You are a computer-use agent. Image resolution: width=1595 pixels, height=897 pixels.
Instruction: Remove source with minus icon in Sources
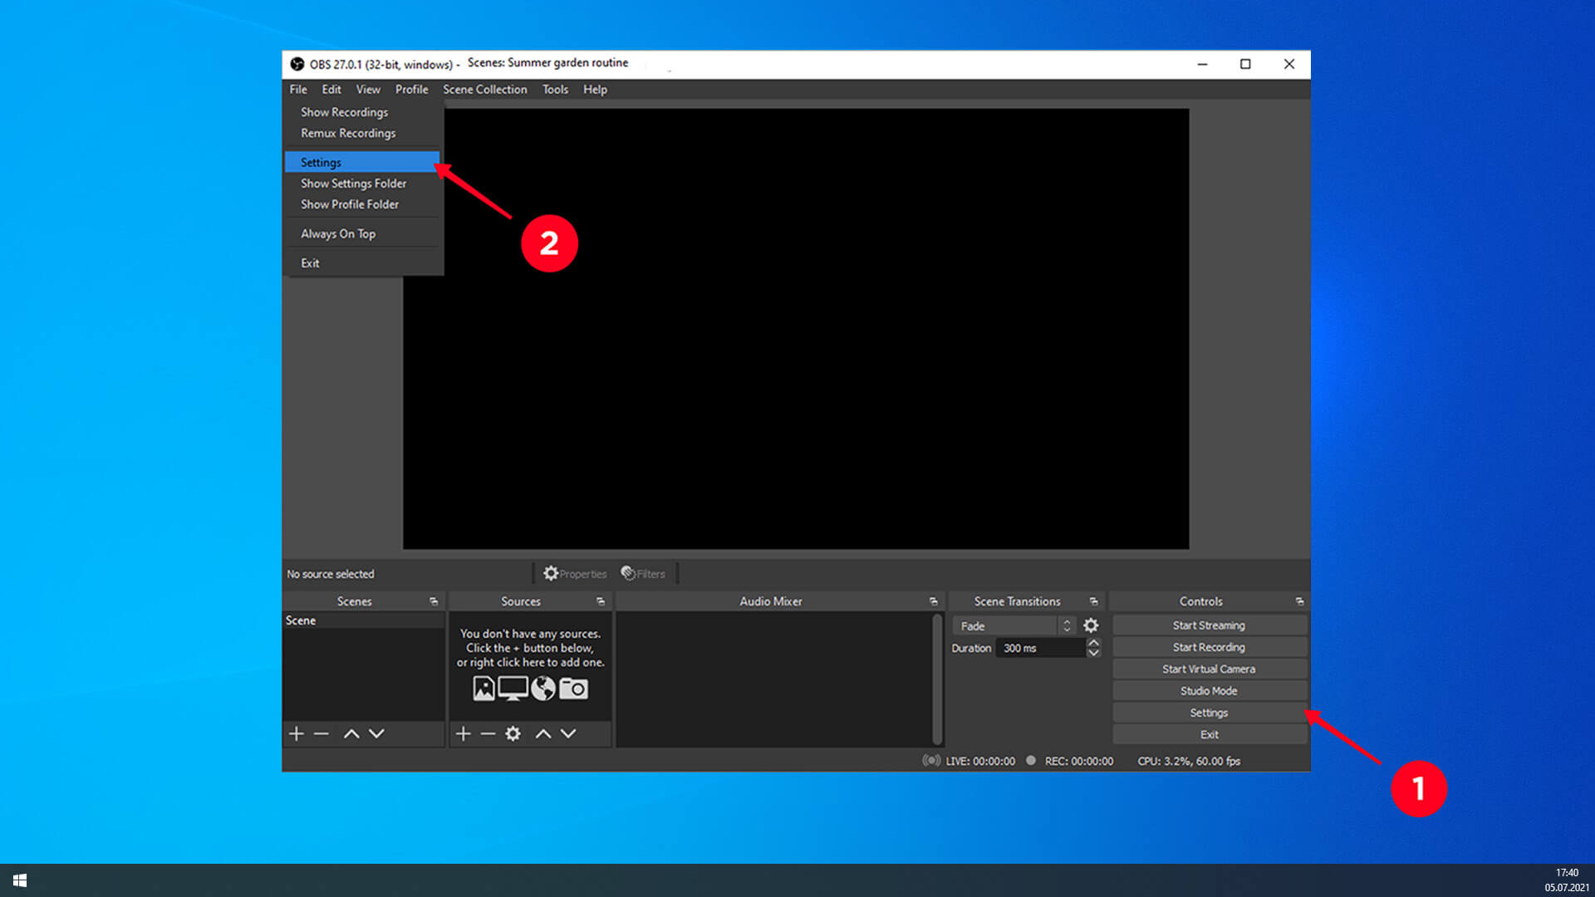coord(488,733)
